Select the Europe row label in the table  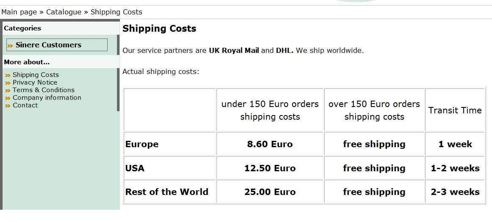(x=142, y=144)
